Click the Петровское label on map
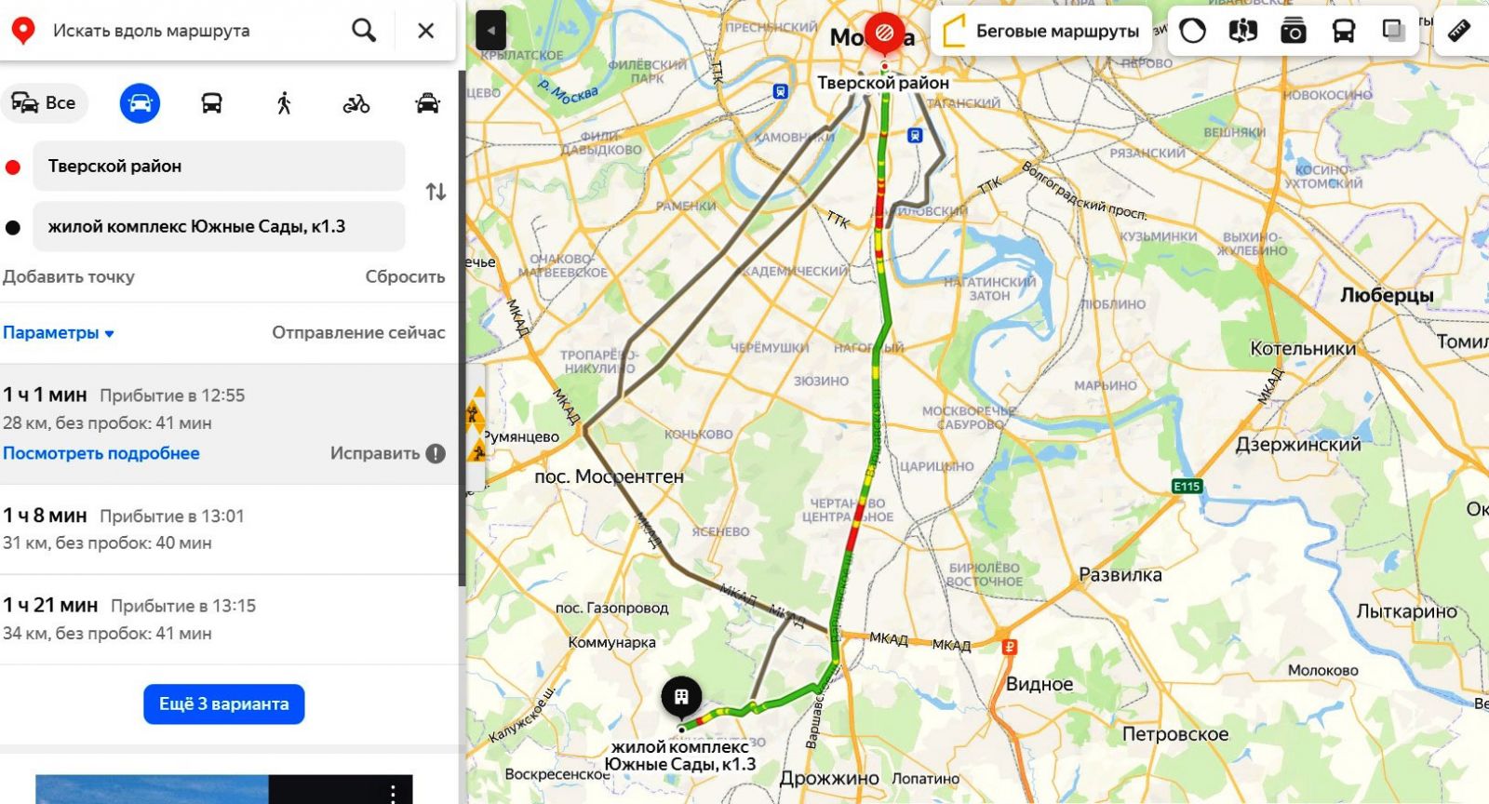This screenshot has width=1489, height=804. click(x=1175, y=734)
